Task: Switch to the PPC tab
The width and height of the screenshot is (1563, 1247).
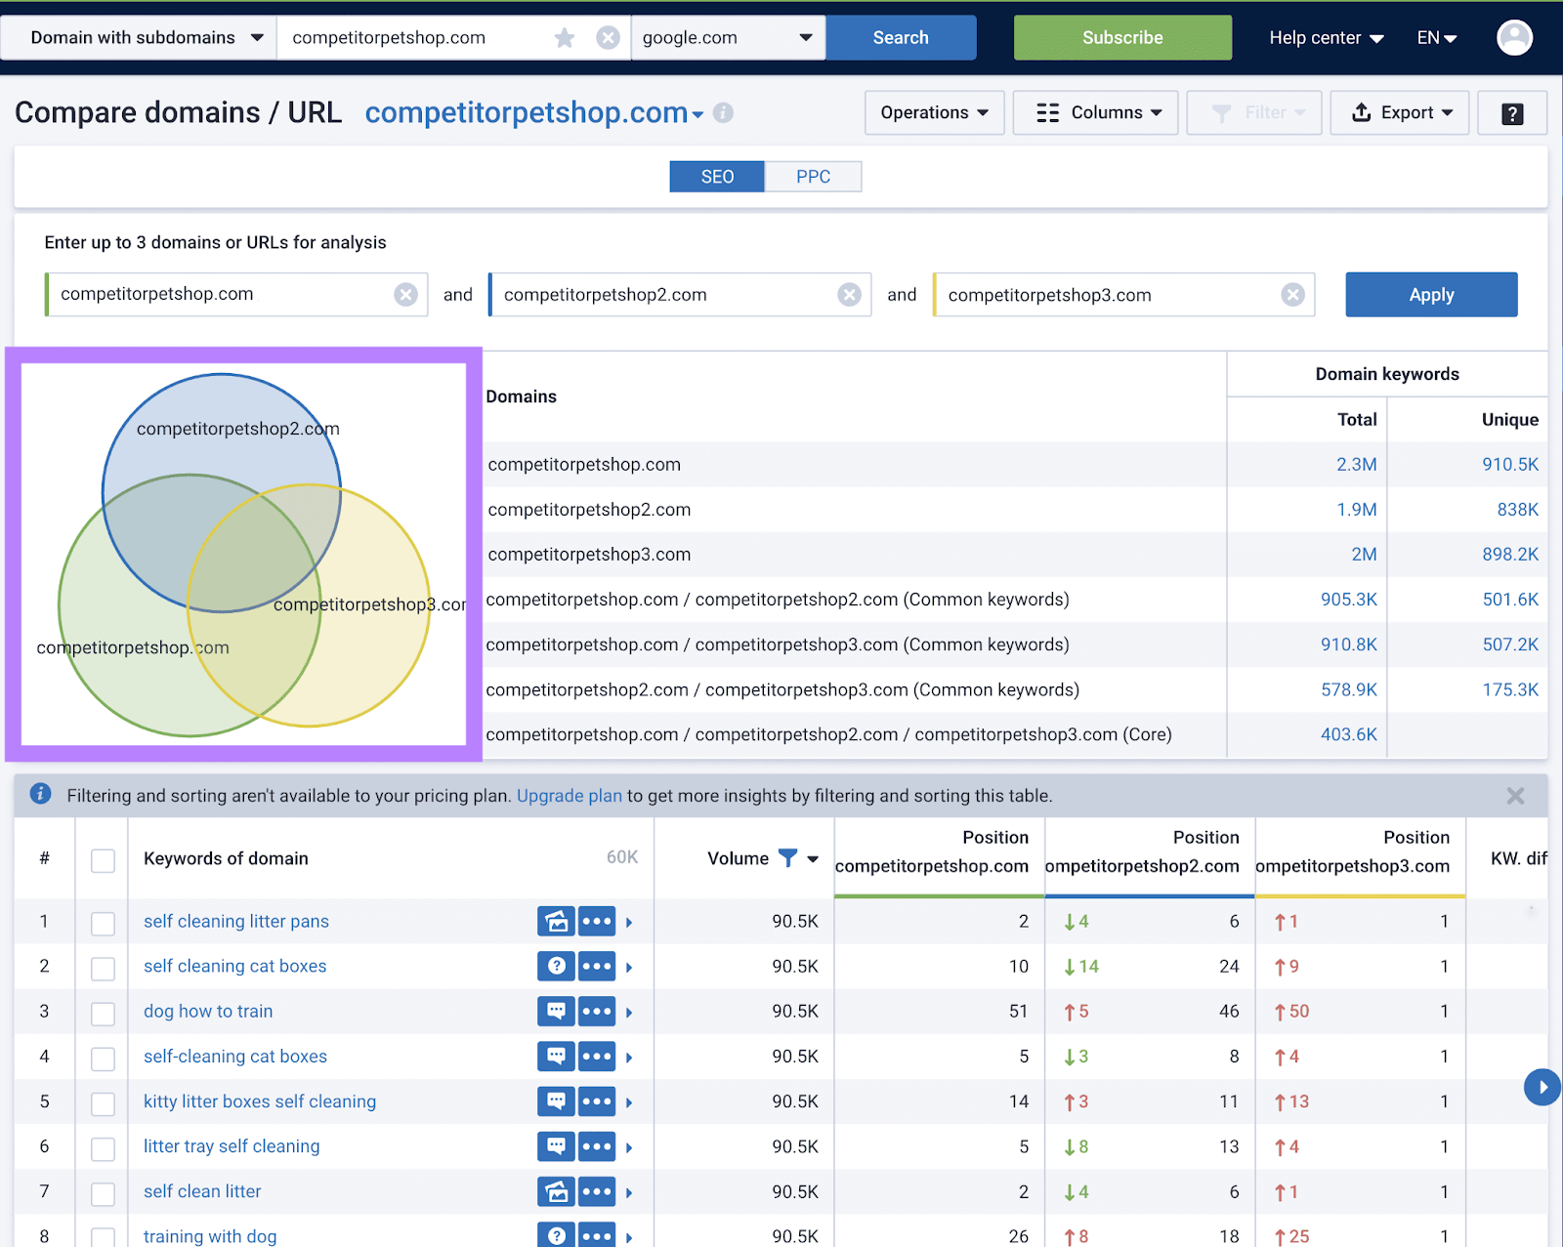Action: pyautogui.click(x=813, y=176)
